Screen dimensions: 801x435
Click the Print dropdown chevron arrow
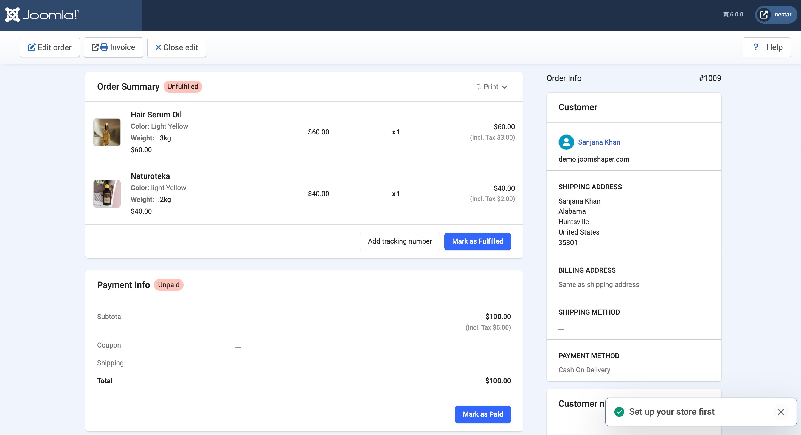[505, 87]
